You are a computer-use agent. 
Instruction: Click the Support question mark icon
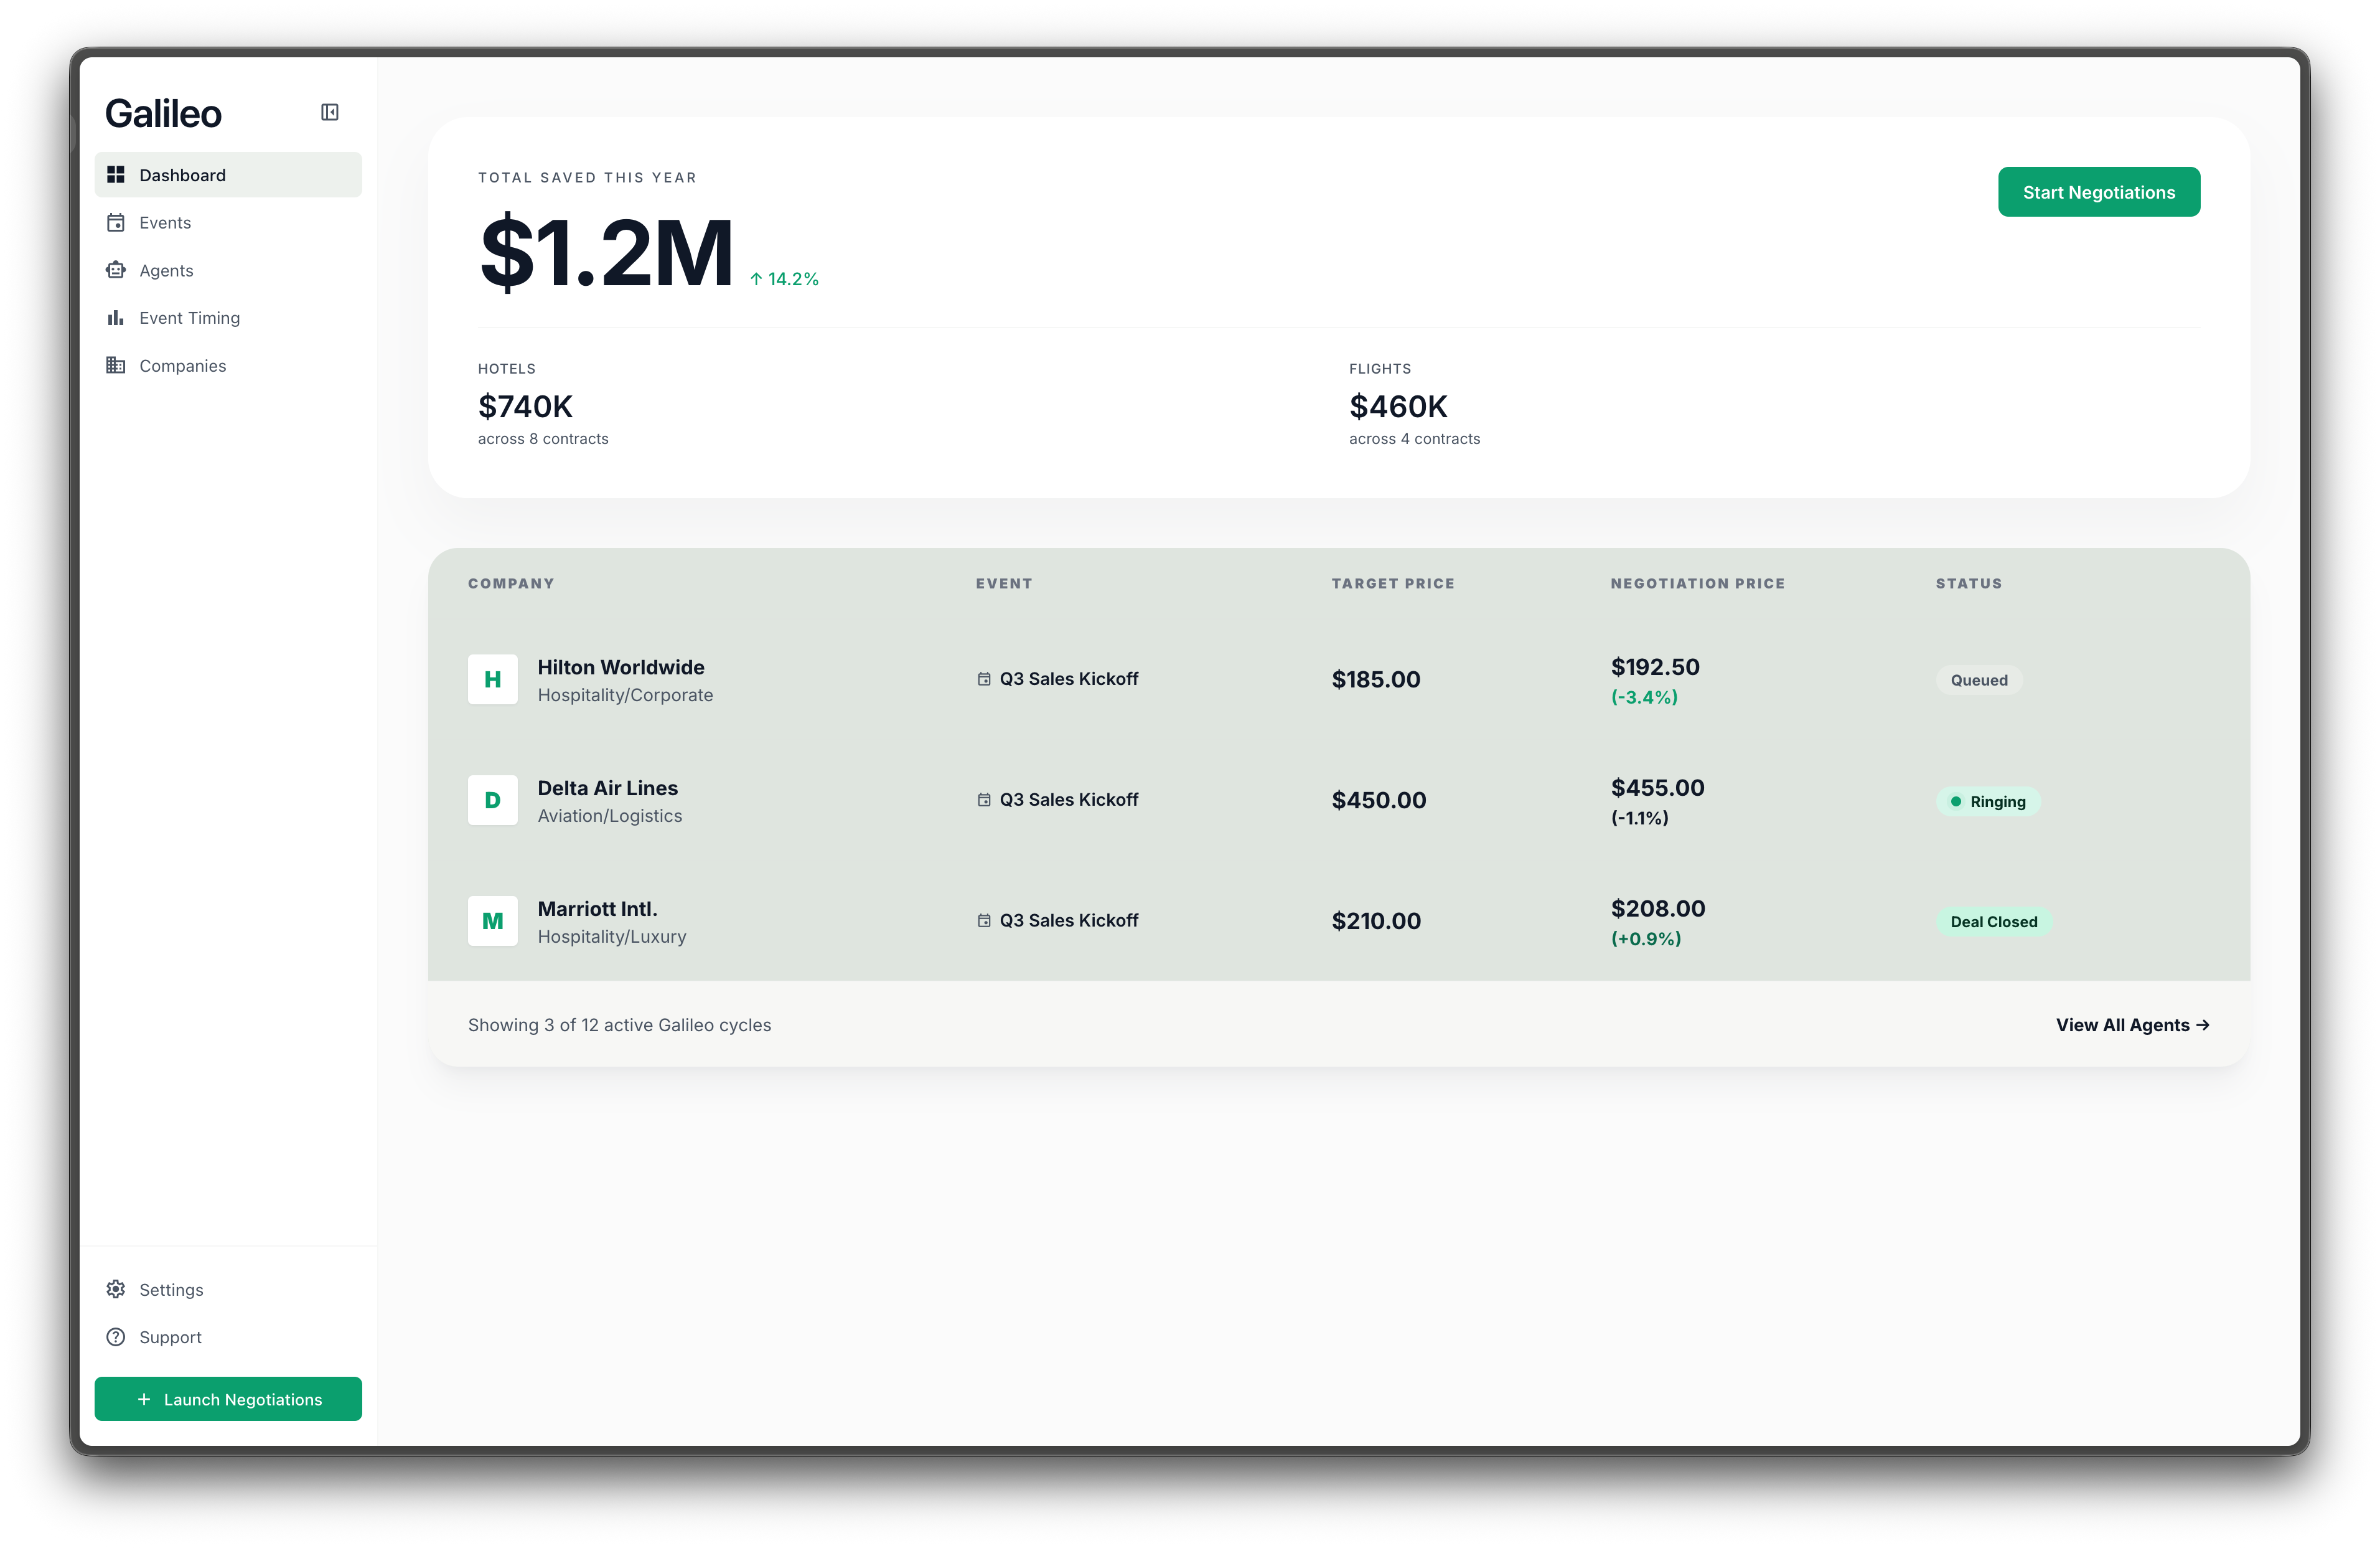pos(116,1337)
